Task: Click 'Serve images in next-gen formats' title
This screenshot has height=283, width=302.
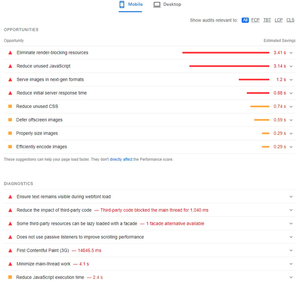Action: (50, 80)
